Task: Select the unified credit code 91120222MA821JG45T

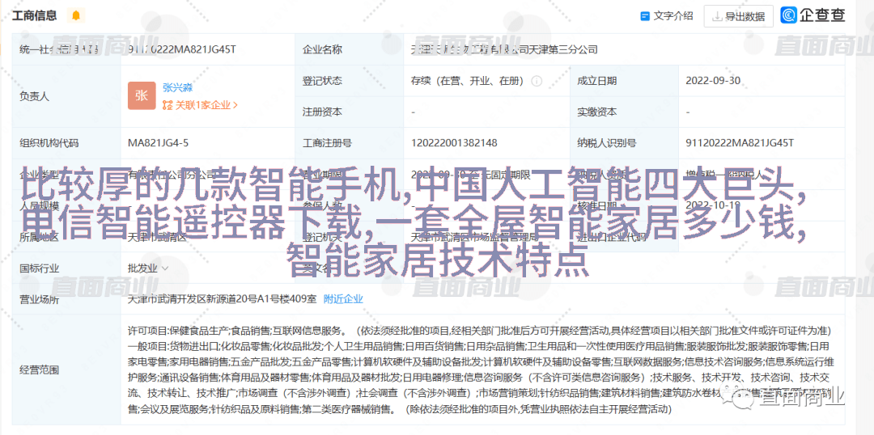Action: pos(181,49)
